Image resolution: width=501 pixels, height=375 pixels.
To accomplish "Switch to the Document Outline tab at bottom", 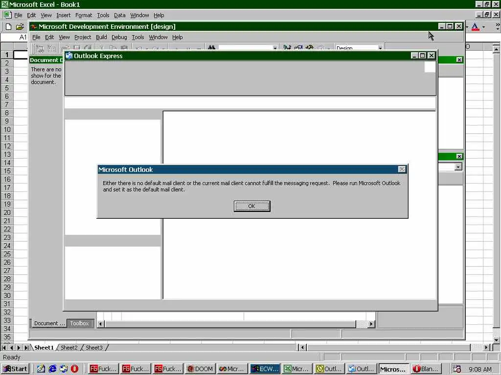I will point(49,323).
